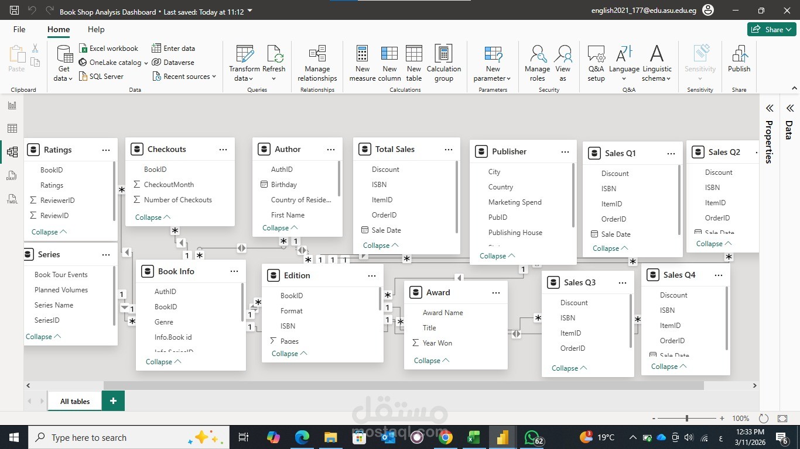
Task: Collapse the Ratings table card
Action: [x=49, y=232]
